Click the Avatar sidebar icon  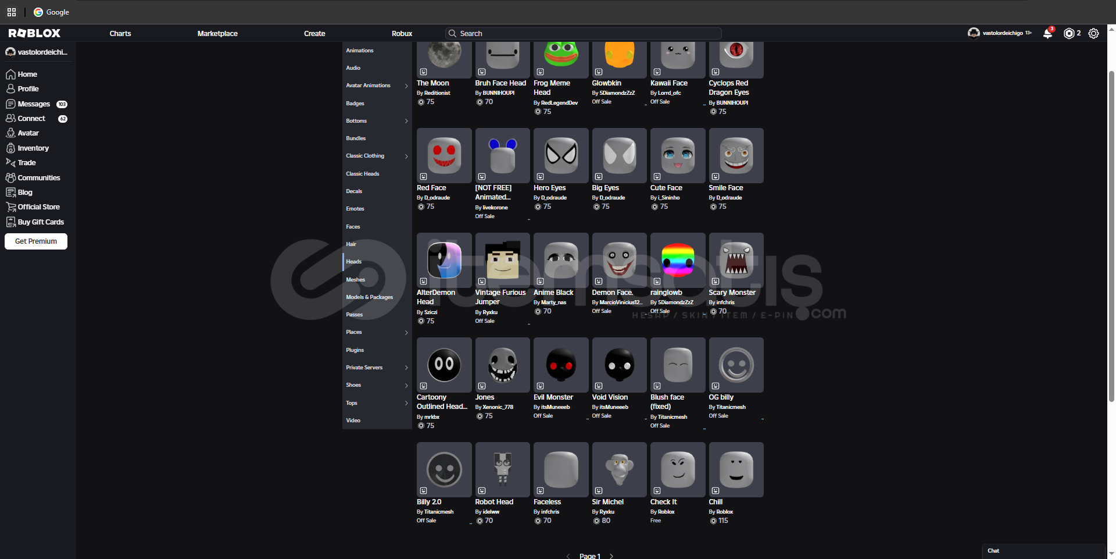click(10, 133)
